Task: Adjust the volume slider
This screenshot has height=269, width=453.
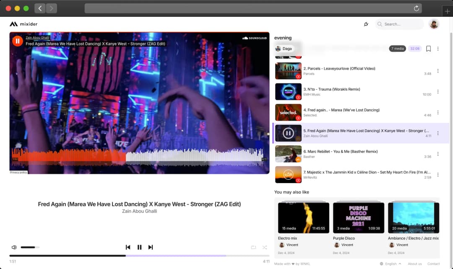Action: pos(29,247)
